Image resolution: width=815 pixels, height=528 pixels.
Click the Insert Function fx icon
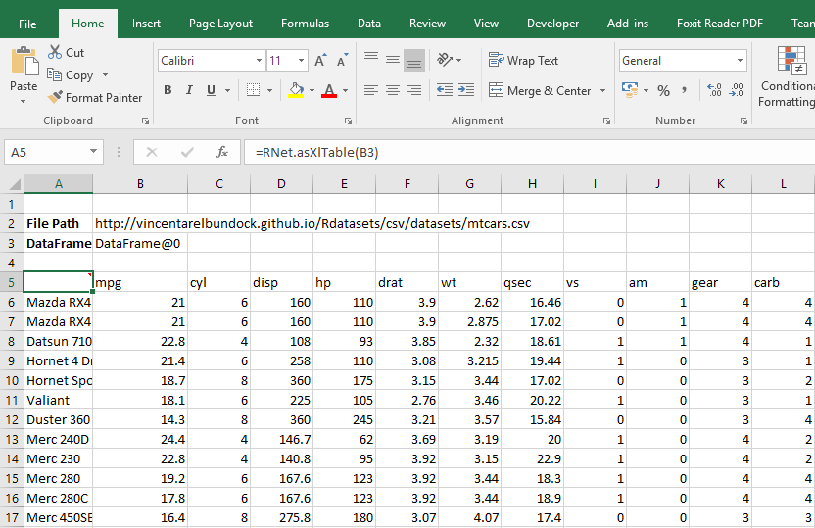pyautogui.click(x=222, y=153)
